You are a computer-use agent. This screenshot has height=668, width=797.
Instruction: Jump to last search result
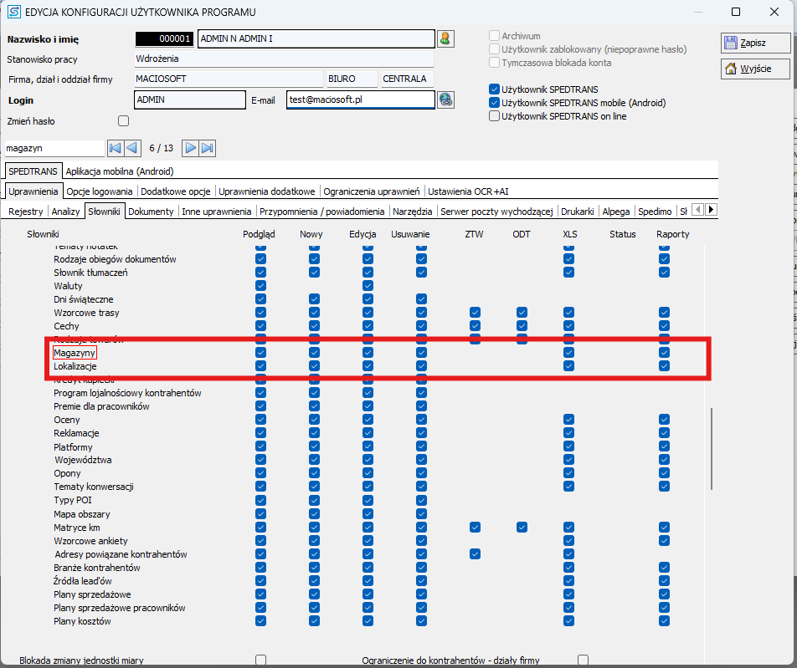[208, 148]
